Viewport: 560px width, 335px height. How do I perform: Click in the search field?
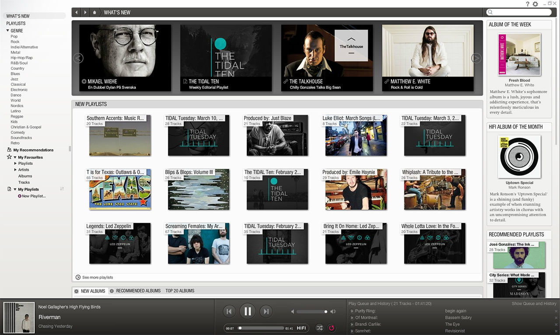click(519, 12)
